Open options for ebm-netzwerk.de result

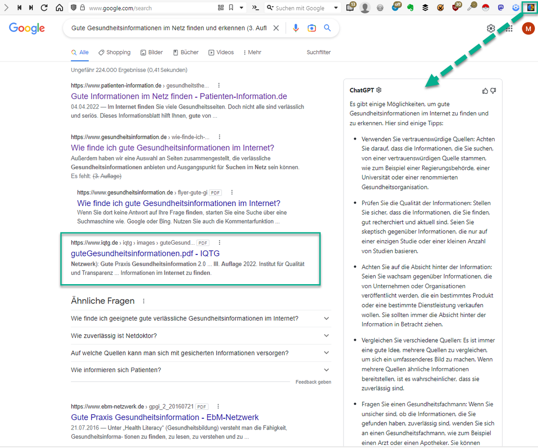click(217, 406)
